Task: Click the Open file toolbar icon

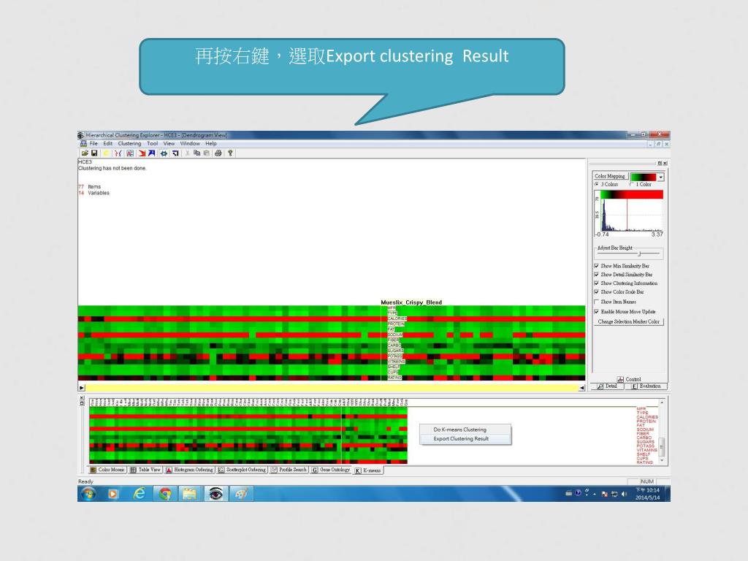Action: [85, 153]
